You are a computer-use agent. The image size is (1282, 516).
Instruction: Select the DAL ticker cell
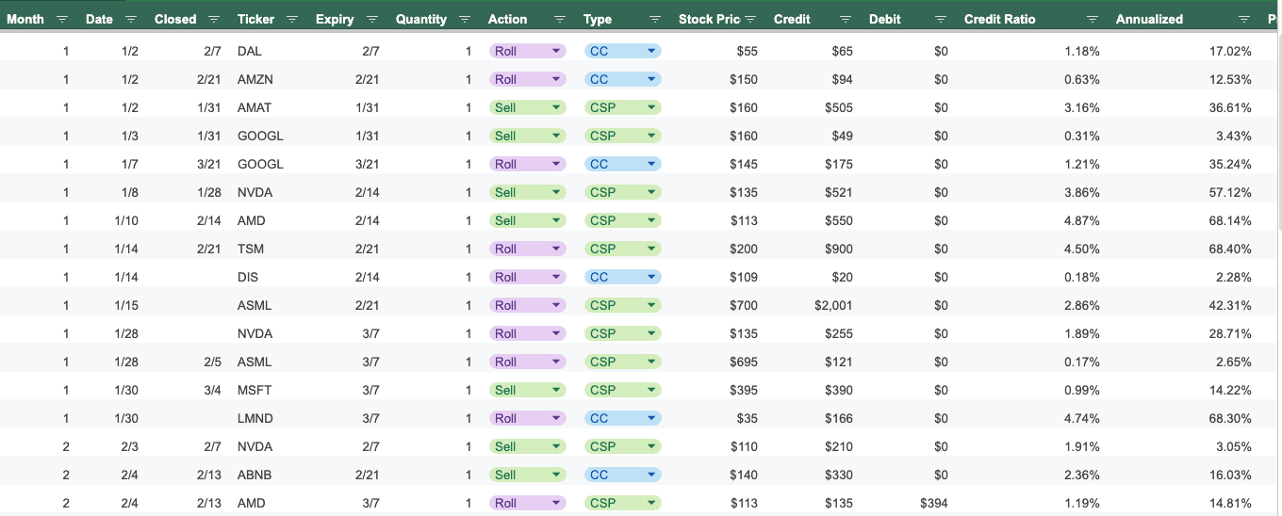(x=250, y=51)
